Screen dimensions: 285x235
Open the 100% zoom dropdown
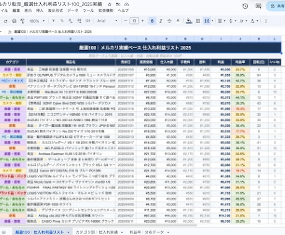pyautogui.click(x=37, y=21)
